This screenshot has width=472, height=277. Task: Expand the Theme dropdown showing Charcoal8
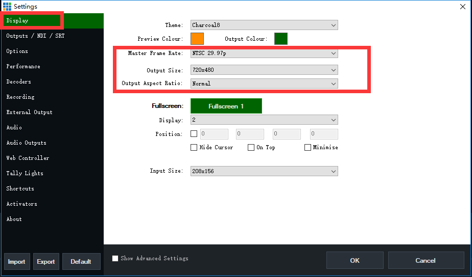click(x=264, y=25)
